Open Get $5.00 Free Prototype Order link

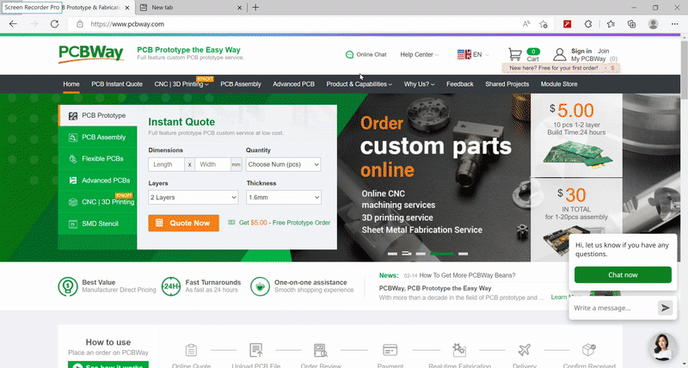tap(285, 223)
